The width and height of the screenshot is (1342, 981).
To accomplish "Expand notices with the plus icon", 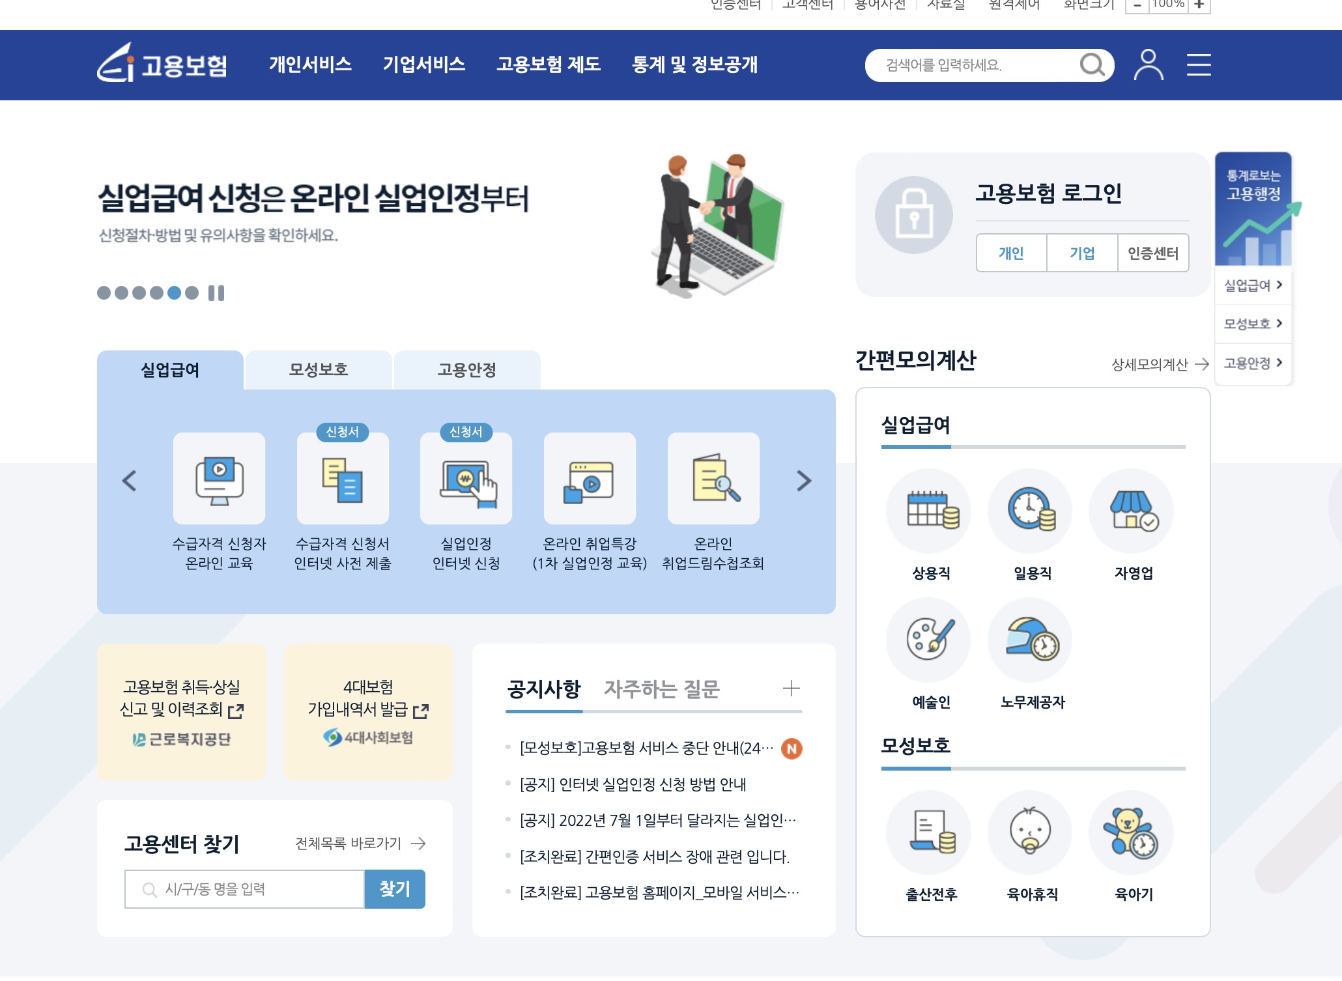I will 791,688.
